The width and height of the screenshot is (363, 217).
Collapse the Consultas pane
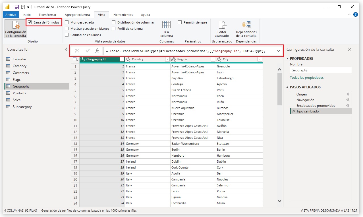click(66, 49)
